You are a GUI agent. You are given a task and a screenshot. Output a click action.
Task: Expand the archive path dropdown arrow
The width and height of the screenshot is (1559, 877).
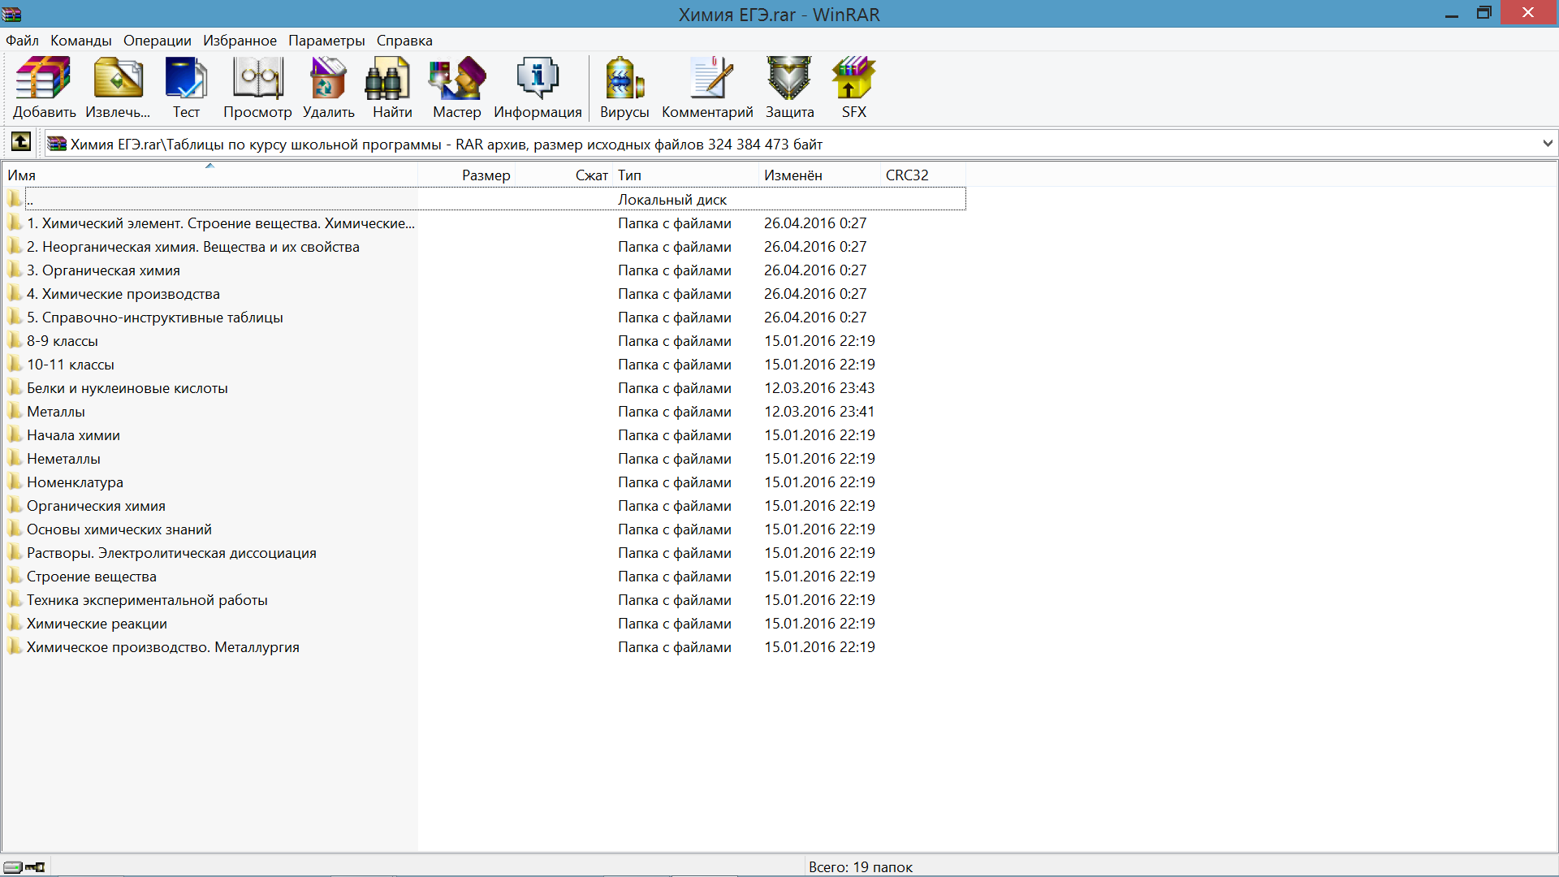pyautogui.click(x=1547, y=144)
